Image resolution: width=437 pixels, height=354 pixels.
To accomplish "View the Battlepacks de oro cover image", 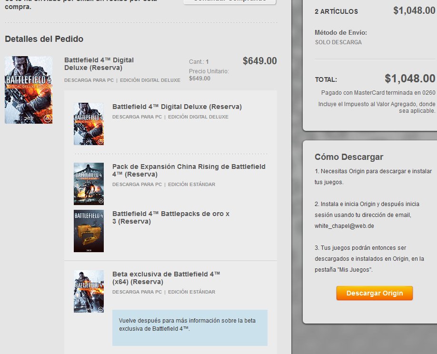I will 89,231.
